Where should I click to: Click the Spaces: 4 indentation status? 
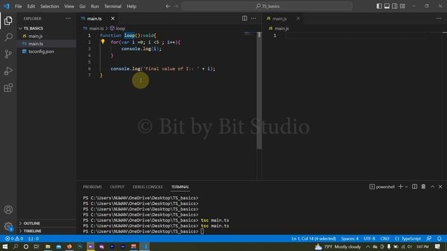[350, 238]
